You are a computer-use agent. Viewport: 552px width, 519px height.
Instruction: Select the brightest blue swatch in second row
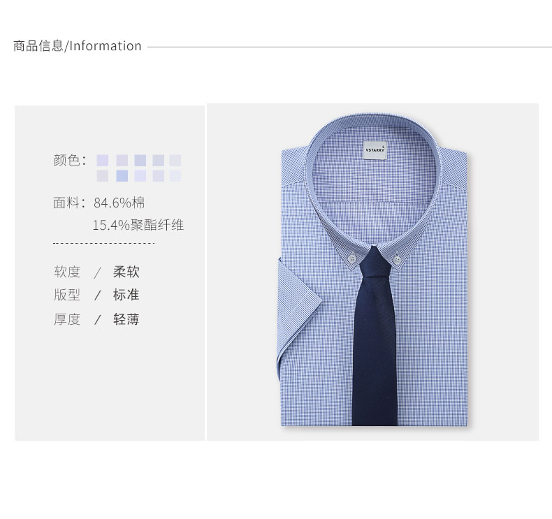pos(122,175)
